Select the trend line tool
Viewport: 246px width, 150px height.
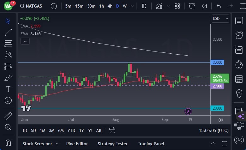pos(8,32)
